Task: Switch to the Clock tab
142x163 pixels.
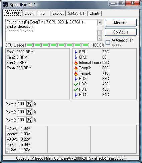Action: click(x=29, y=13)
